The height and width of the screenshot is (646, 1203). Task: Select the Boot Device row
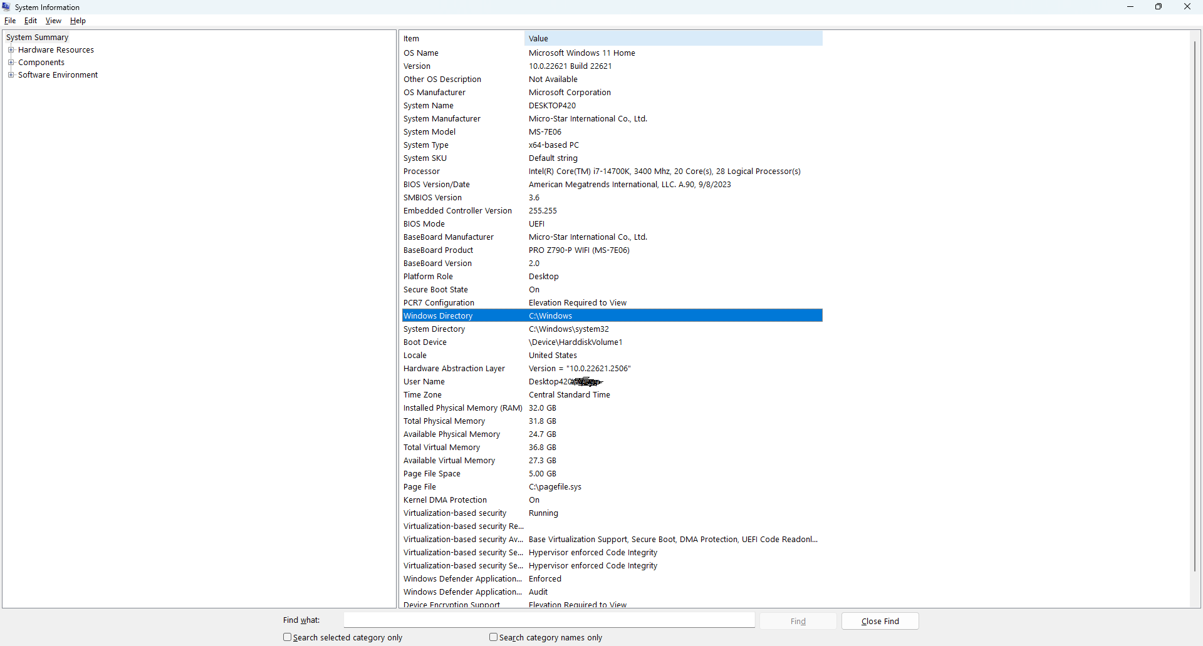tap(612, 342)
